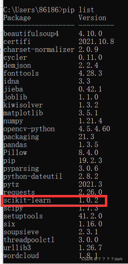Click packaging version 21.3

(86, 137)
